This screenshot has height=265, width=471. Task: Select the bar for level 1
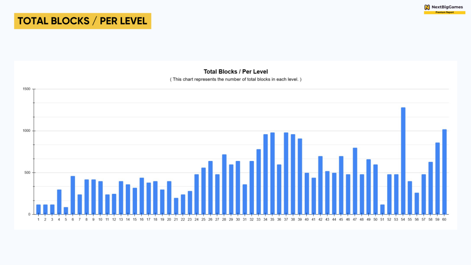coord(39,209)
